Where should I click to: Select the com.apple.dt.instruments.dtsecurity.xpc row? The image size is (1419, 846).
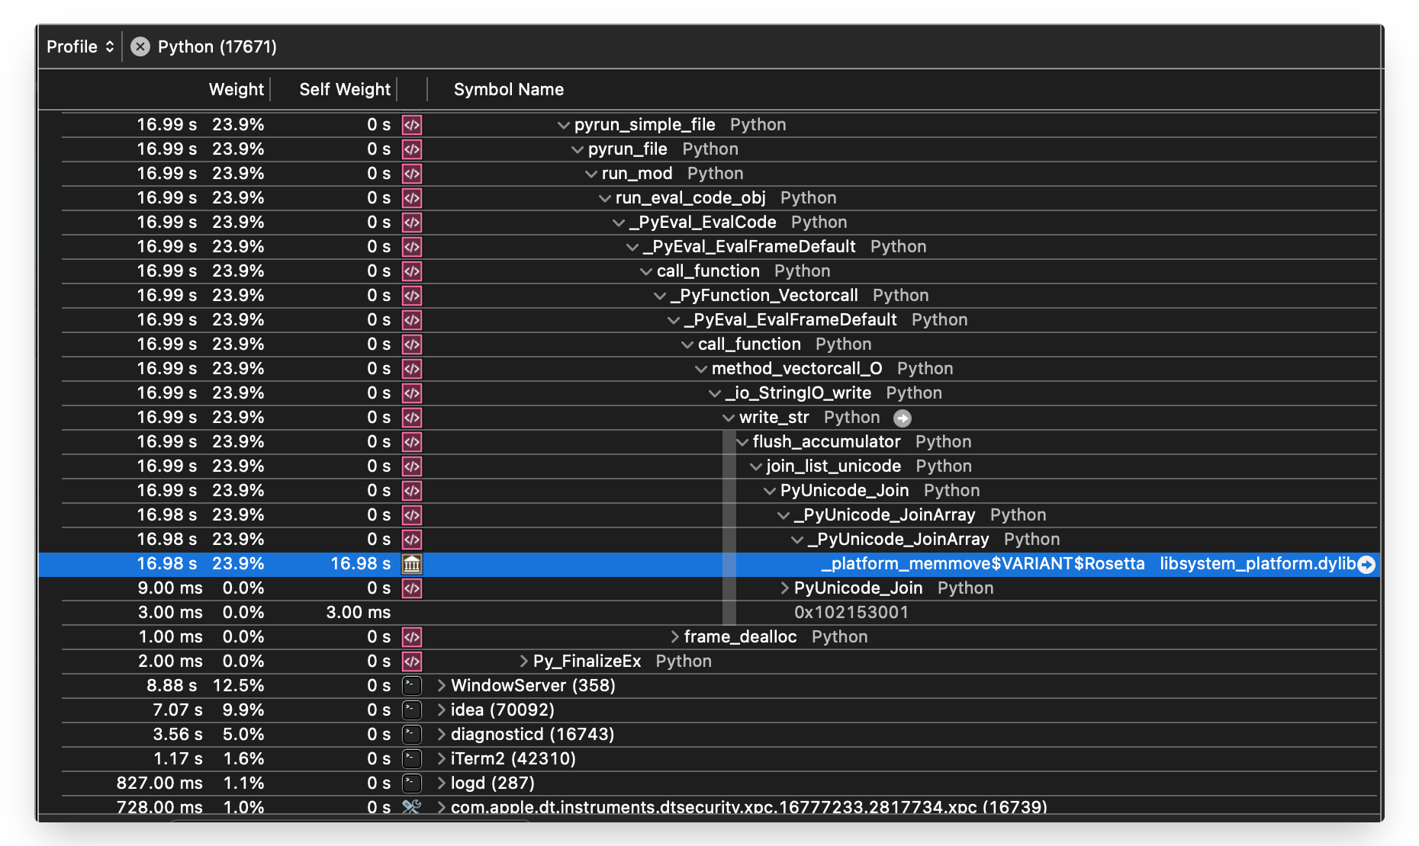coord(709,806)
